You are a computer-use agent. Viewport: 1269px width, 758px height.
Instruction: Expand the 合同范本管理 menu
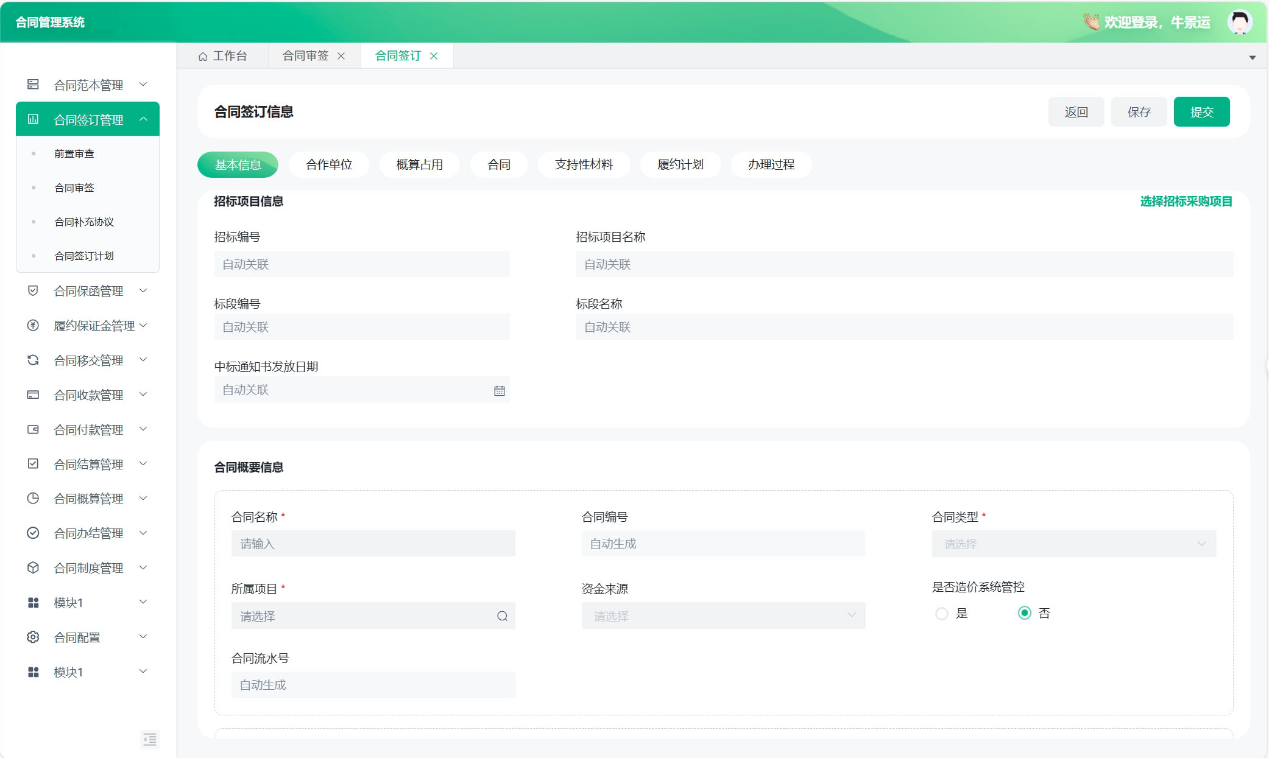88,85
